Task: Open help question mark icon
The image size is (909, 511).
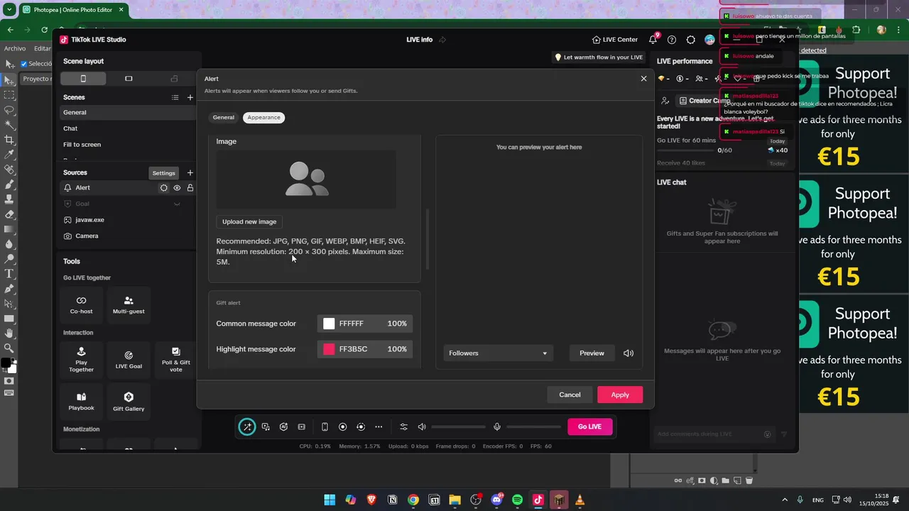Action: click(672, 40)
